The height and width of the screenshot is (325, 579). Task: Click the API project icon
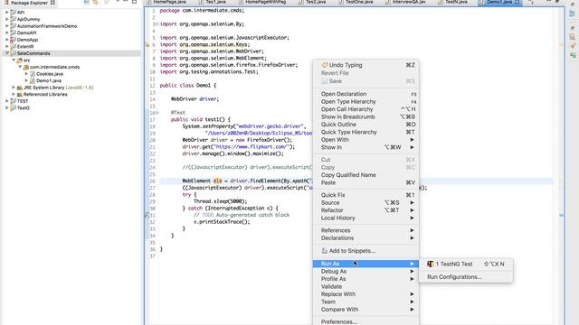tap(14, 12)
